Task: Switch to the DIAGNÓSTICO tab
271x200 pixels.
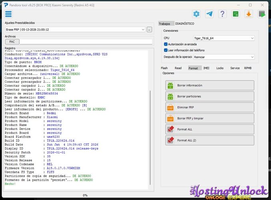Action: 185,24
